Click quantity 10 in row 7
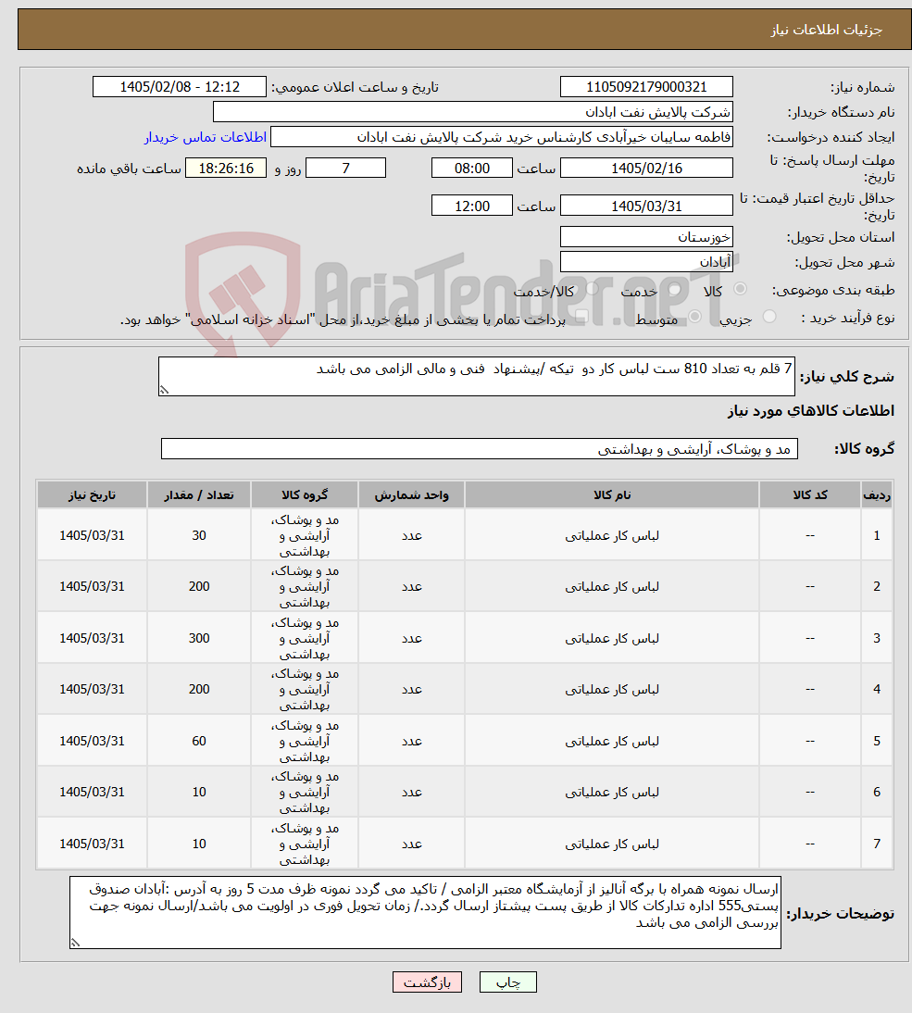 pos(199,844)
